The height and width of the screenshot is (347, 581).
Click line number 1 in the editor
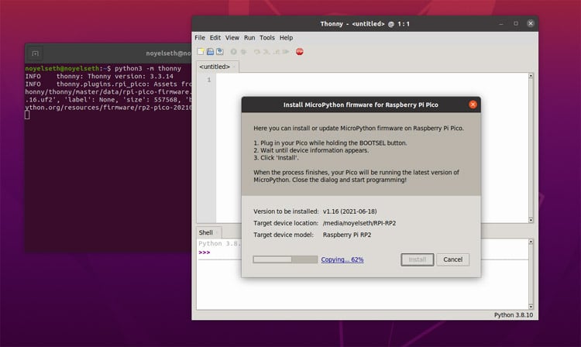209,80
